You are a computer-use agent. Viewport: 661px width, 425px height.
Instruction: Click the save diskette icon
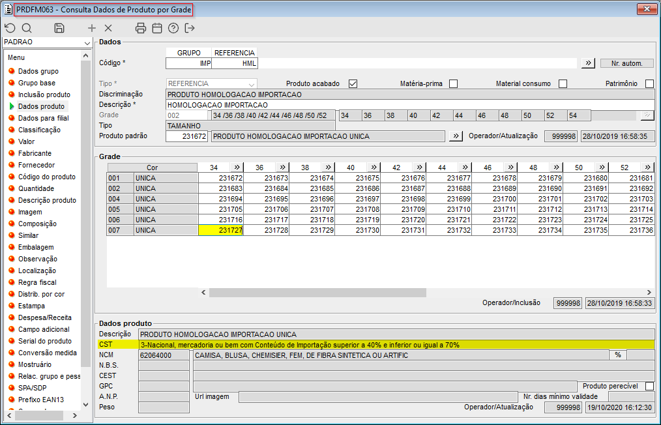59,28
